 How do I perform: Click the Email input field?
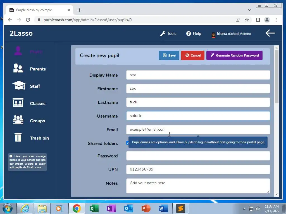[198, 130]
